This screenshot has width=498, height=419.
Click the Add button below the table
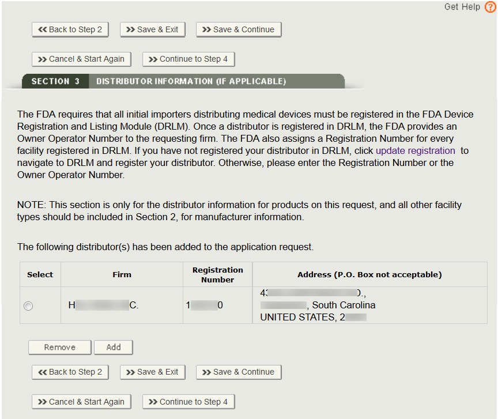[114, 347]
